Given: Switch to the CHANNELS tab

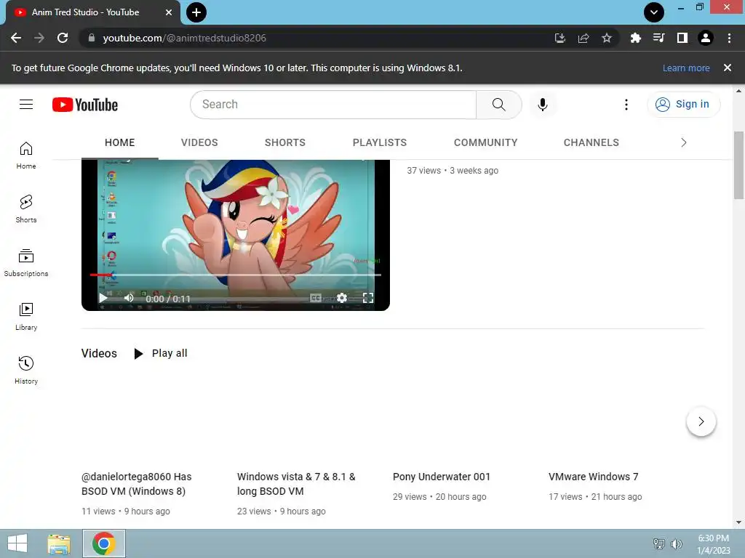Looking at the screenshot, I should pos(591,142).
